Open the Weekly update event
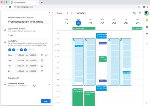Viewport: 150px width, 106px height. pos(101,88)
